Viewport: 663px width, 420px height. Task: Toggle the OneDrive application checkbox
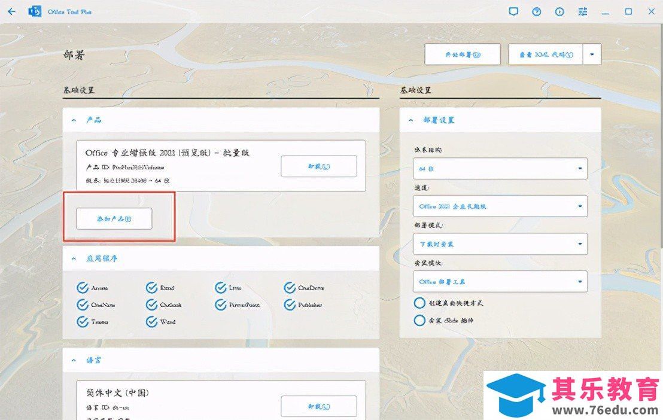[290, 288]
